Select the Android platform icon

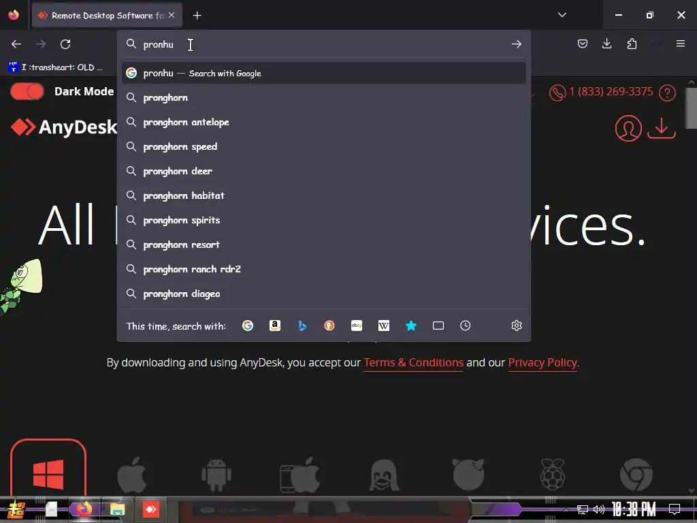(216, 475)
